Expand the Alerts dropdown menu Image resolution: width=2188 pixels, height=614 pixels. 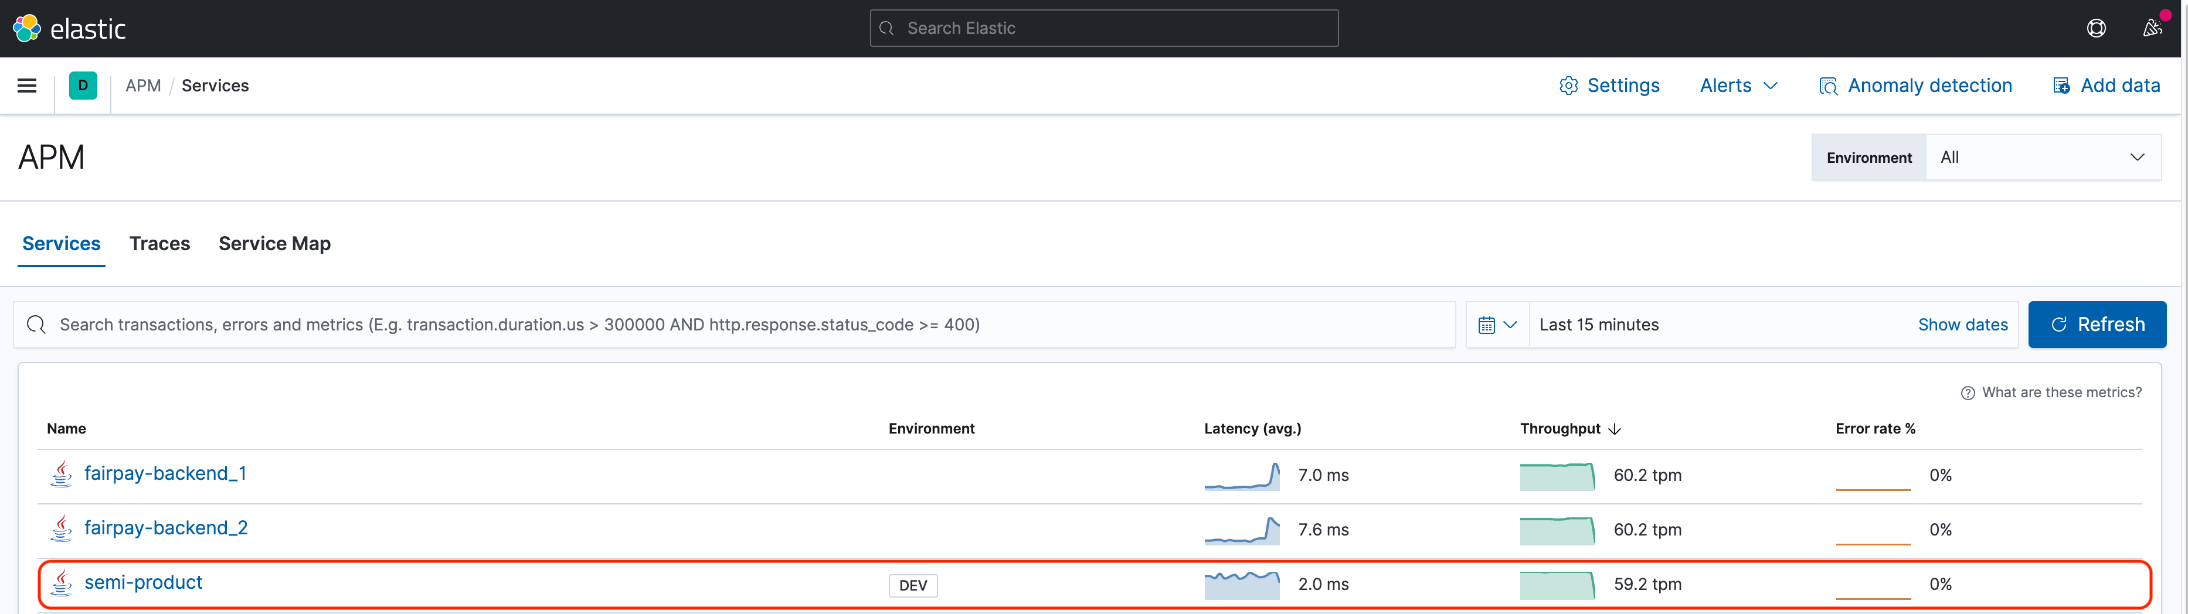point(1738,86)
